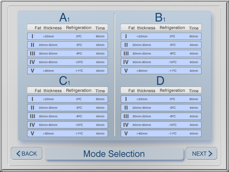Image resolution: width=229 pixels, height=172 pixels.
Task: Select level V >60mm in C1 table
Action: pyautogui.click(x=68, y=134)
